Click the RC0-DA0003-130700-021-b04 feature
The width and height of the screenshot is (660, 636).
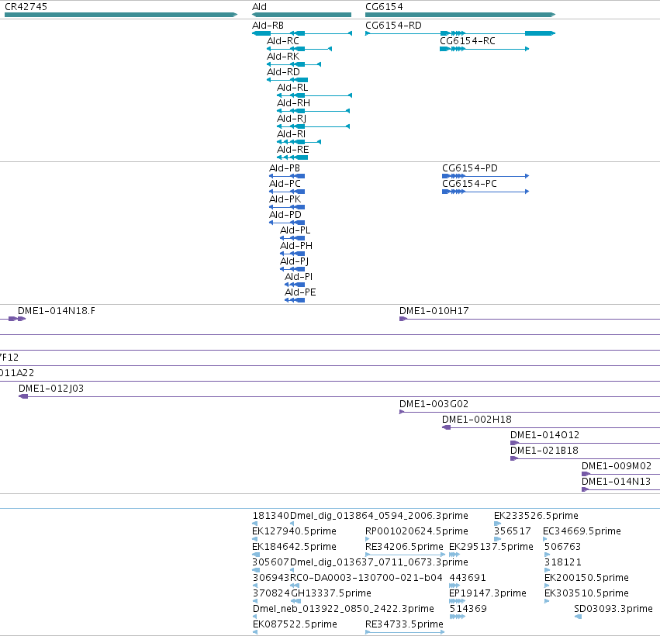click(x=295, y=586)
